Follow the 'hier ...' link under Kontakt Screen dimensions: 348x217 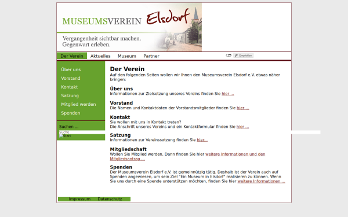[242, 127]
